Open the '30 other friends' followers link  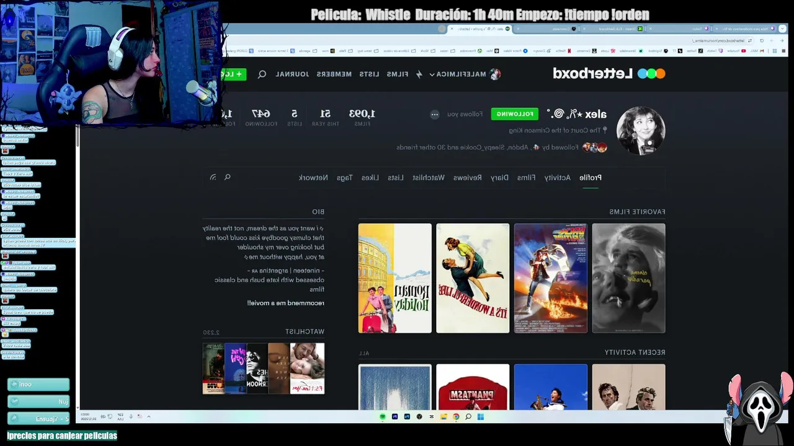(422, 147)
